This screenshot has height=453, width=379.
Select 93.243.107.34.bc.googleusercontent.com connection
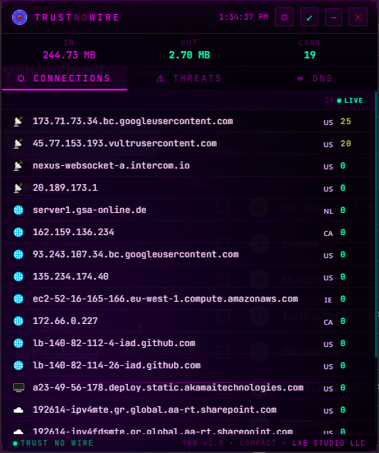188,255
